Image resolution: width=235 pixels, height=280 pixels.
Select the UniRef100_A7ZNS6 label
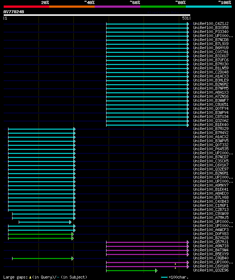[x=211, y=96]
